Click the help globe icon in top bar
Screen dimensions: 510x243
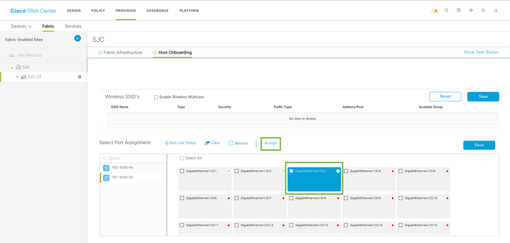coord(483,10)
